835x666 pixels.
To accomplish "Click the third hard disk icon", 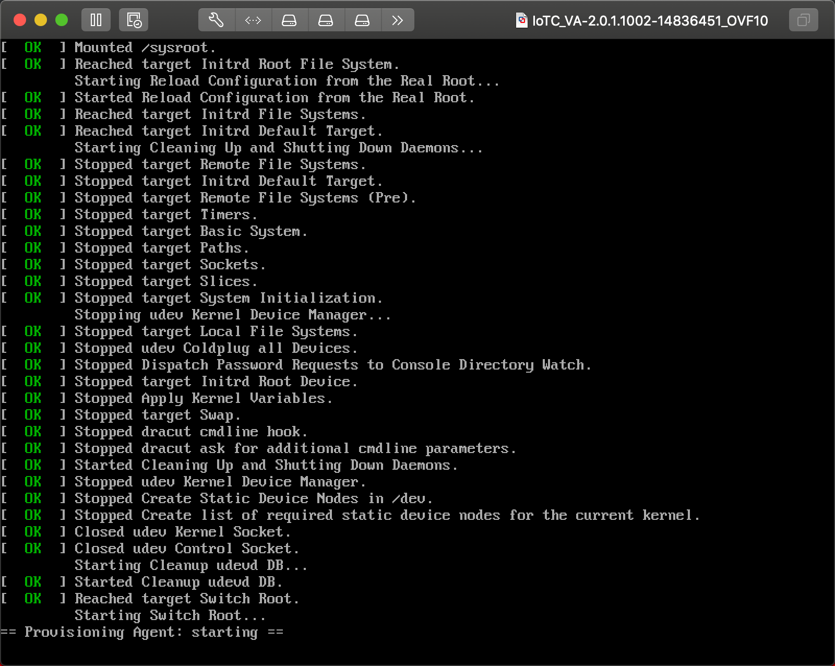I will [x=362, y=20].
